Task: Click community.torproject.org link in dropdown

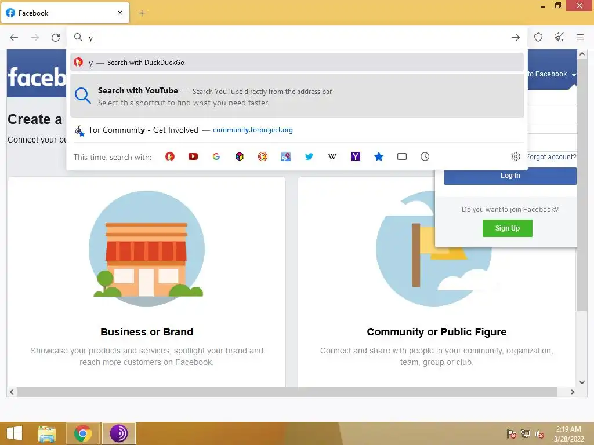Action: click(253, 130)
